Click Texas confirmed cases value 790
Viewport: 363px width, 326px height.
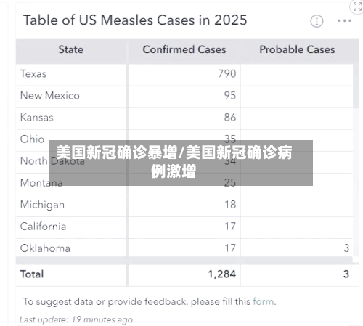(227, 74)
